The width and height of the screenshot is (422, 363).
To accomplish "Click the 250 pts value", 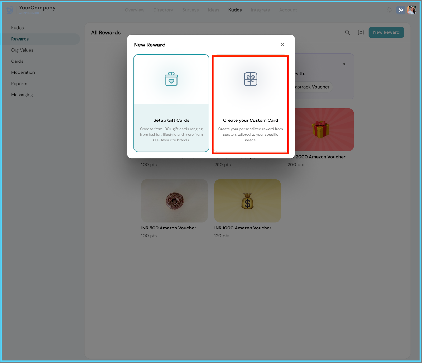I will coord(222,165).
